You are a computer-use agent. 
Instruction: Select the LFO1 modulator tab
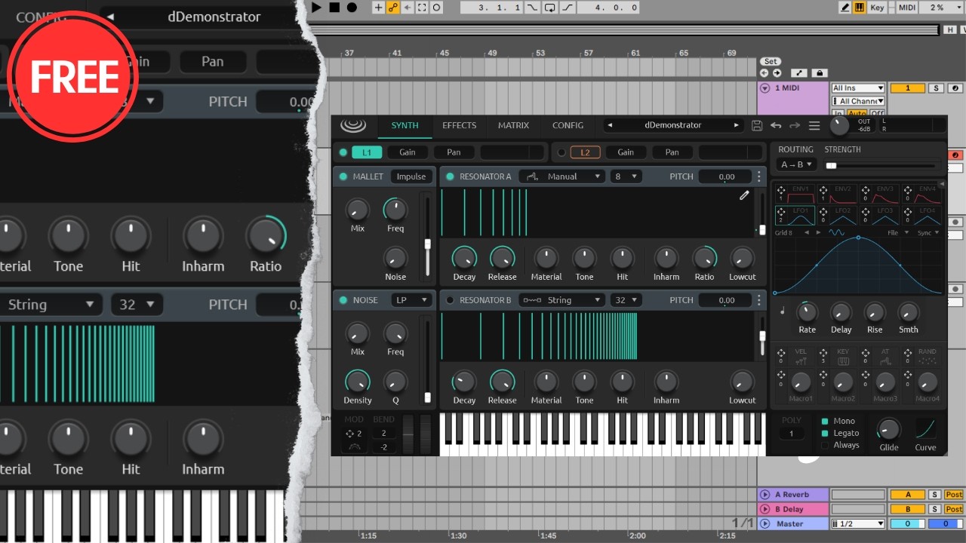795,216
